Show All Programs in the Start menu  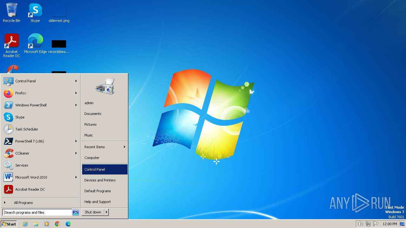point(40,203)
